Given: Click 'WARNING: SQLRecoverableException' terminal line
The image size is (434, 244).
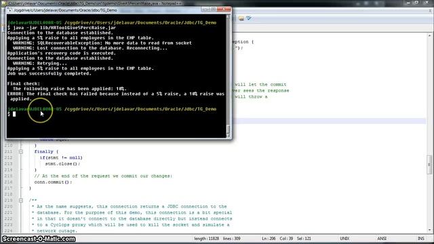Looking at the screenshot, I should coord(102,43).
